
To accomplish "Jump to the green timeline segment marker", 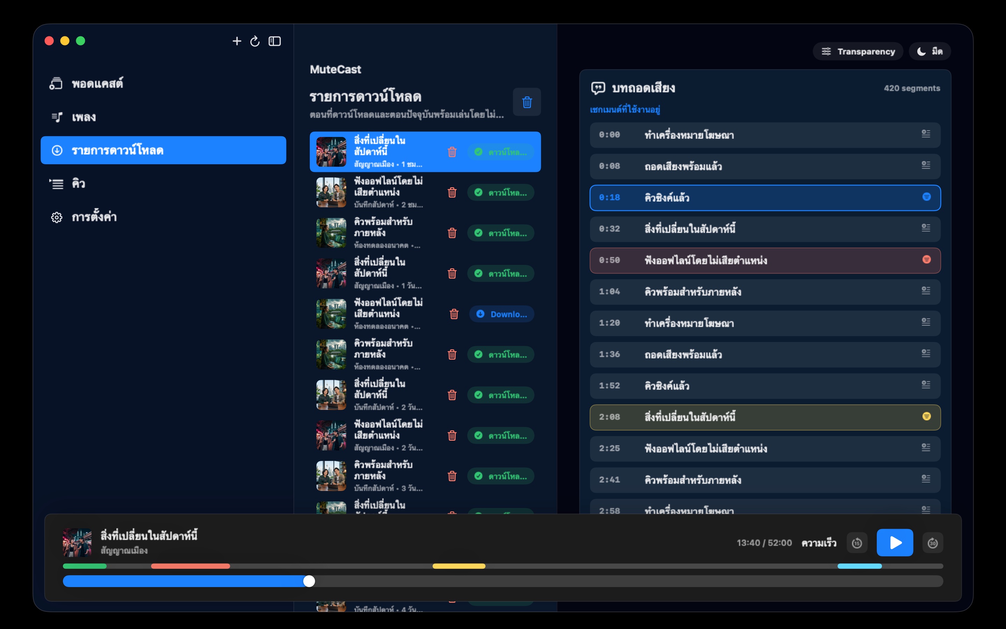I will (x=85, y=566).
